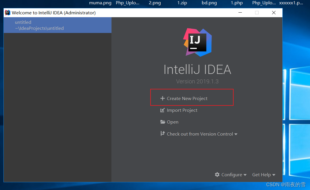Screen dimensions: 310x190
Task: Select the 1.php desktop file
Action: click(237, 3)
